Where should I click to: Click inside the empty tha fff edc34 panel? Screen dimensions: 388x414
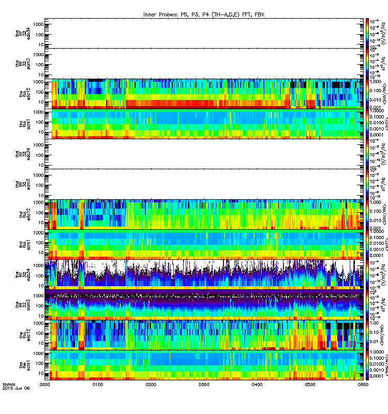(x=204, y=33)
